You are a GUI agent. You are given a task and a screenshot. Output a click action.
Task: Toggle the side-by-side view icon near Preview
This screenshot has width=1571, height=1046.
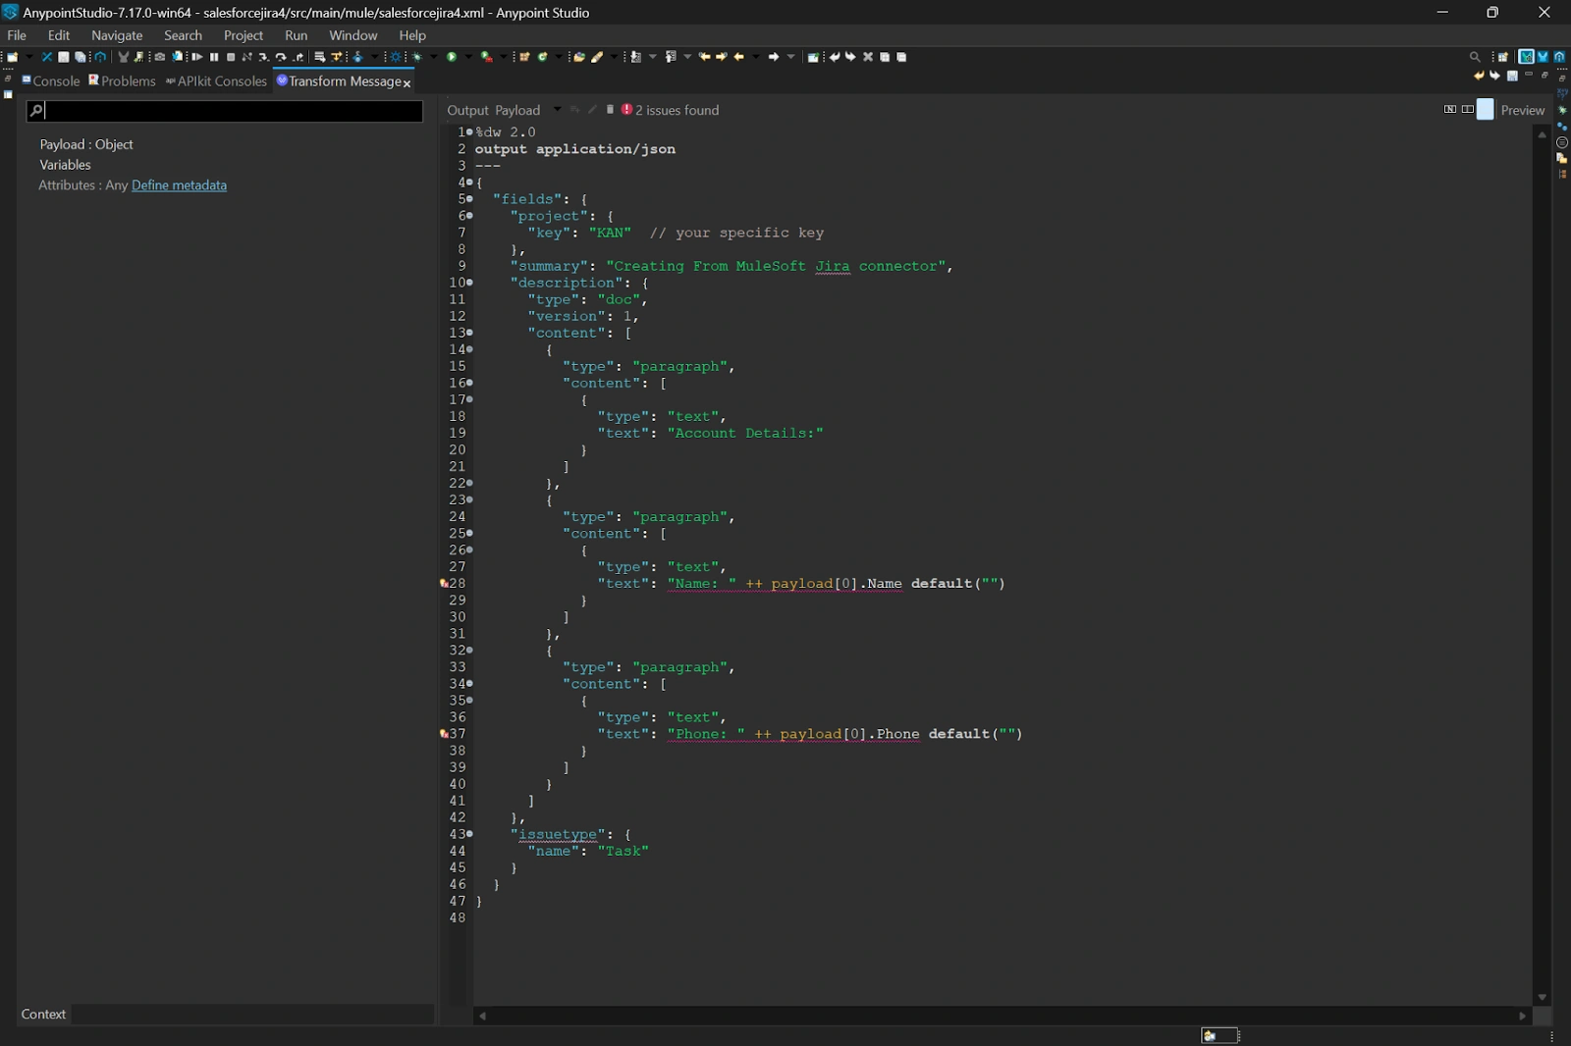click(x=1466, y=110)
